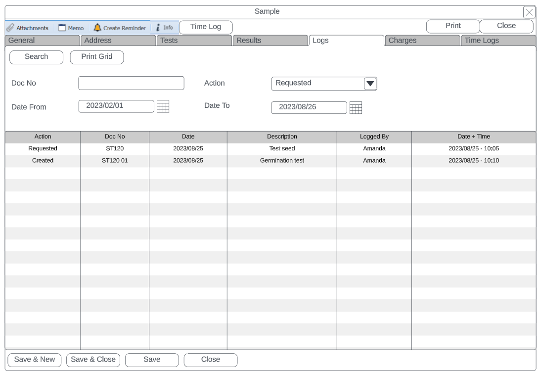Viewport: 539px width, 374px height.
Task: Click the Create Reminder bell icon
Action: 97,28
